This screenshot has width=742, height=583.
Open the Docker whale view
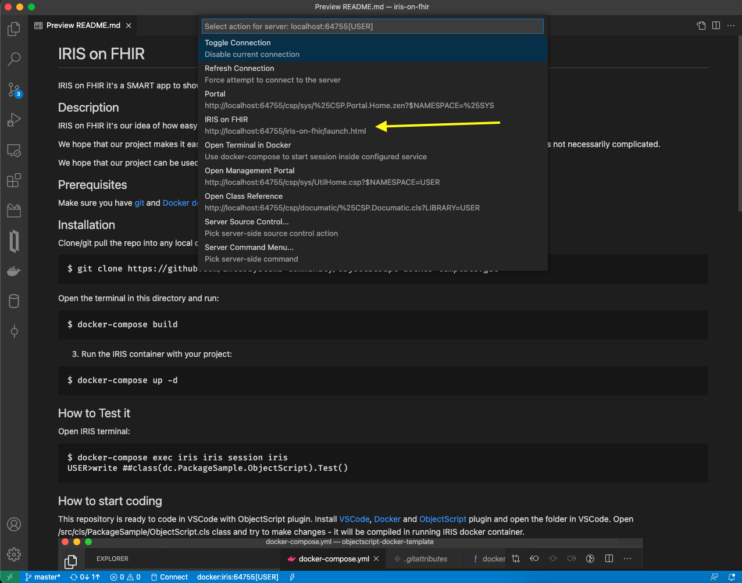point(14,271)
